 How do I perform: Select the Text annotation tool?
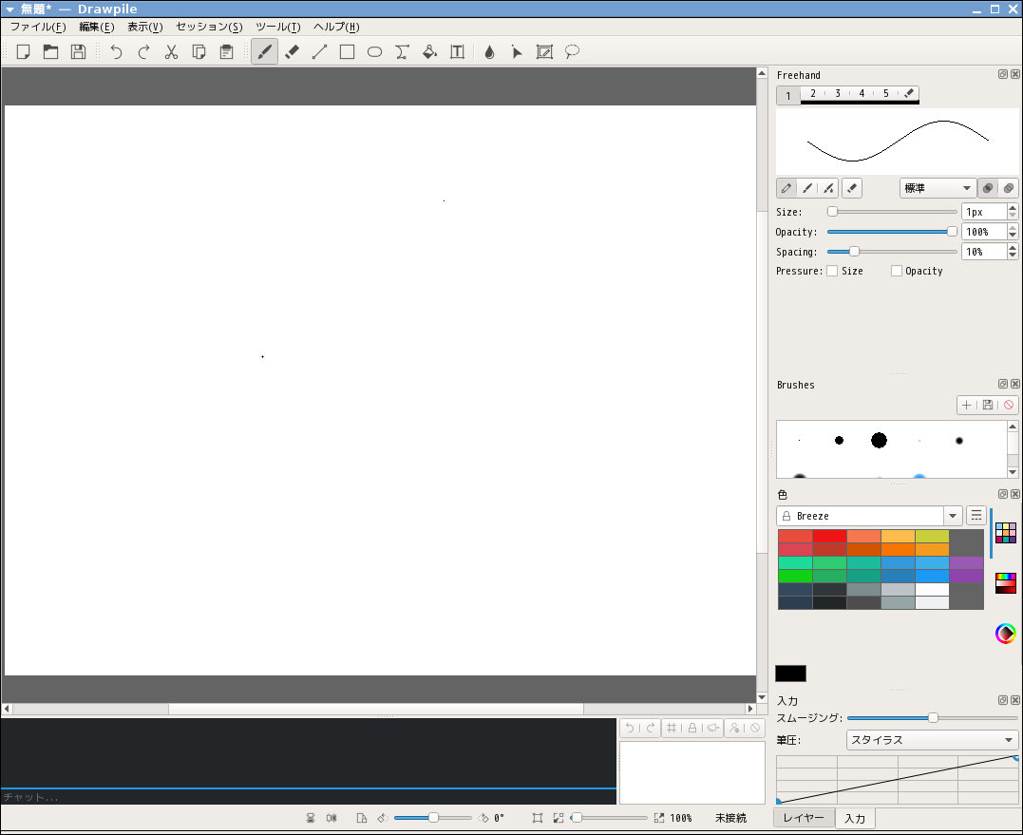click(x=457, y=52)
